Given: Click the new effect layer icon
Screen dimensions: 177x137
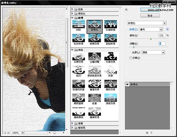Looking at the screenshot, I should pyautogui.click(x=147, y=132).
